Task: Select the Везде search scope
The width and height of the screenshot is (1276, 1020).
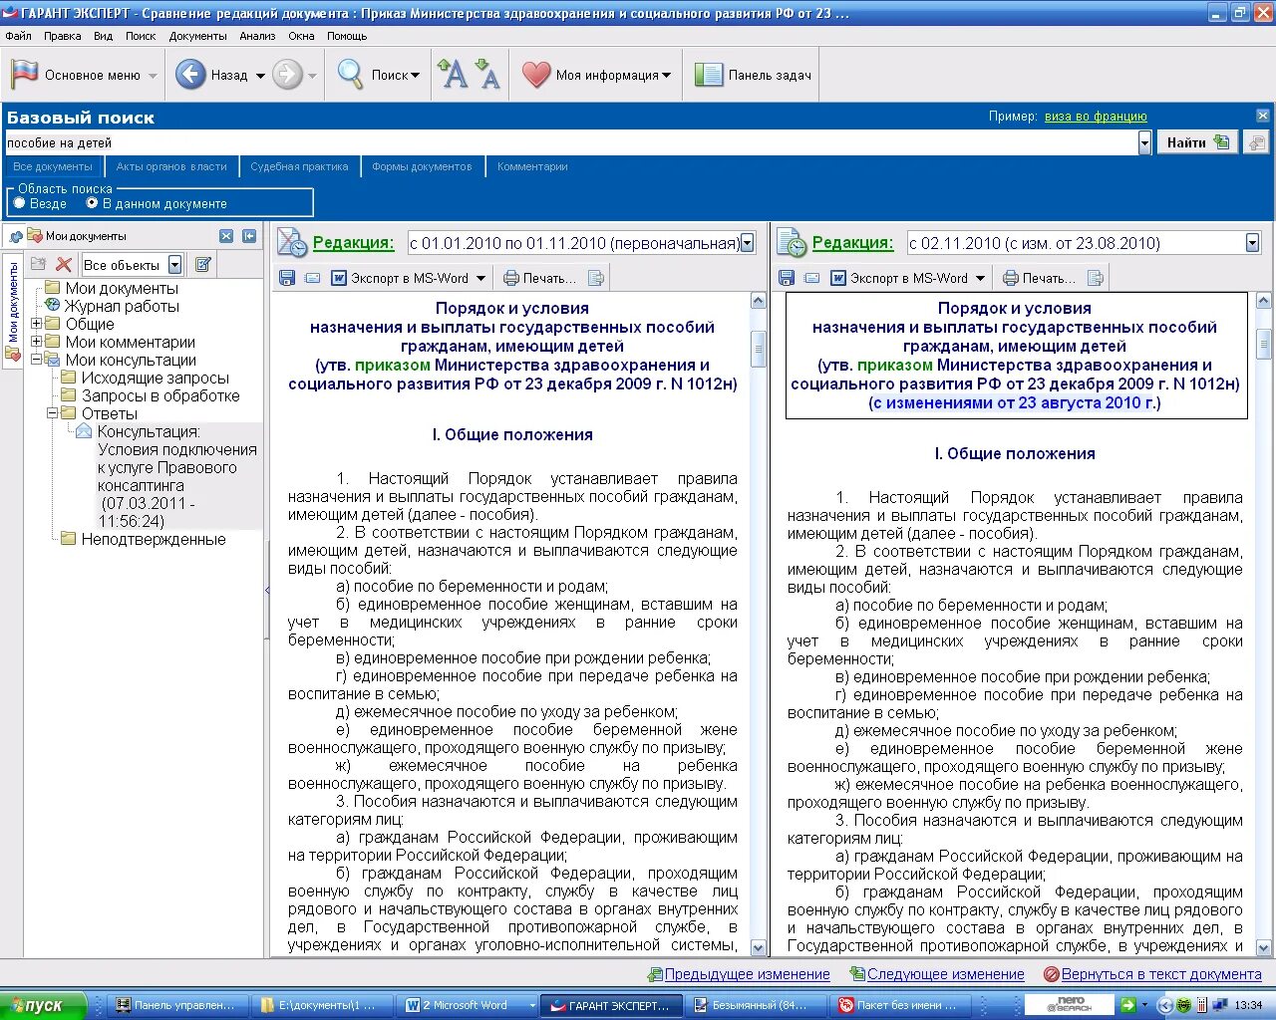Action: (x=19, y=203)
